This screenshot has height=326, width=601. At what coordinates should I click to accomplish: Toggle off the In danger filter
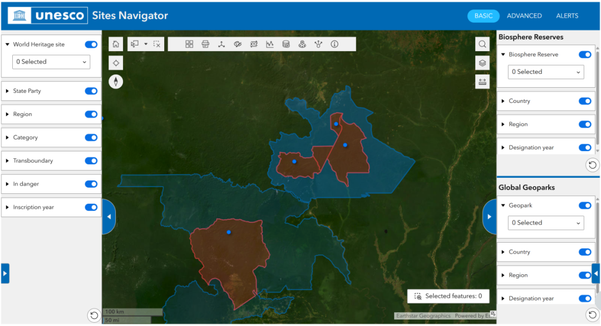[91, 184]
